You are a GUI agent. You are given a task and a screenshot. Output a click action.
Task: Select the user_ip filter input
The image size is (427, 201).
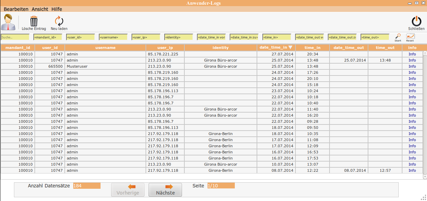(146, 37)
